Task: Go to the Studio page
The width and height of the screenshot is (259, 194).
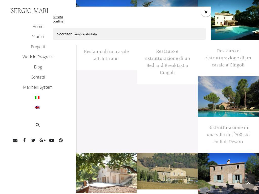Action: click(x=38, y=37)
